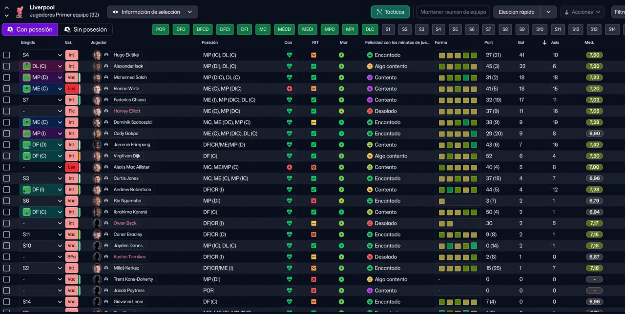The image size is (625, 314).
Task: Click Alexander Isak's yellow happiness face icon
Action: [x=370, y=66]
